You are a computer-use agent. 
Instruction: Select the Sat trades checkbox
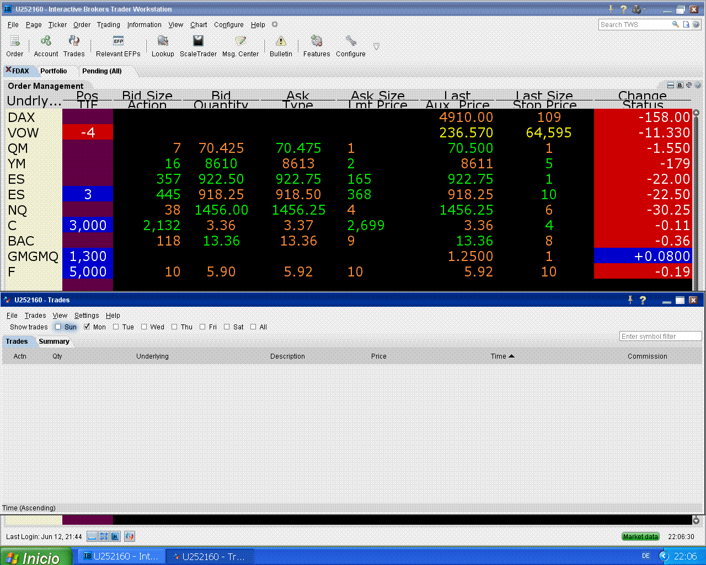227,327
